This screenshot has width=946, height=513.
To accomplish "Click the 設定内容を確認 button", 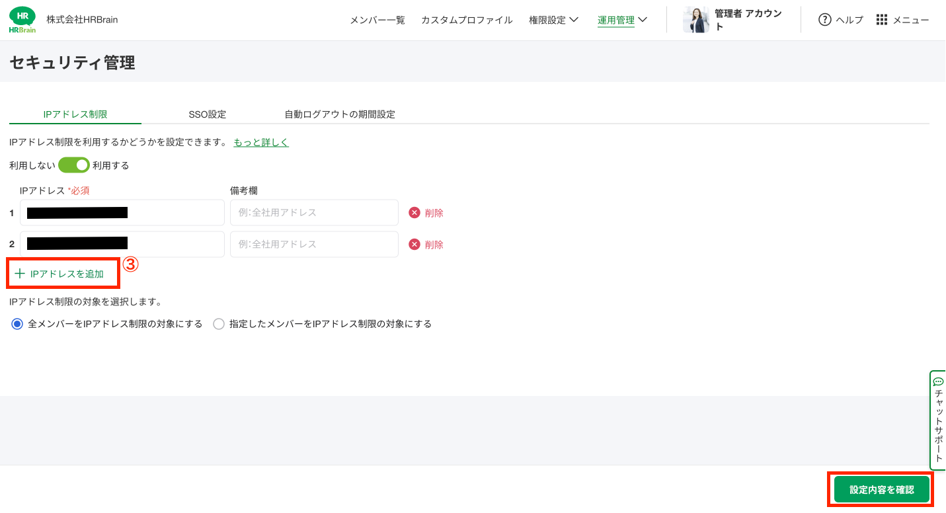I will pyautogui.click(x=881, y=490).
